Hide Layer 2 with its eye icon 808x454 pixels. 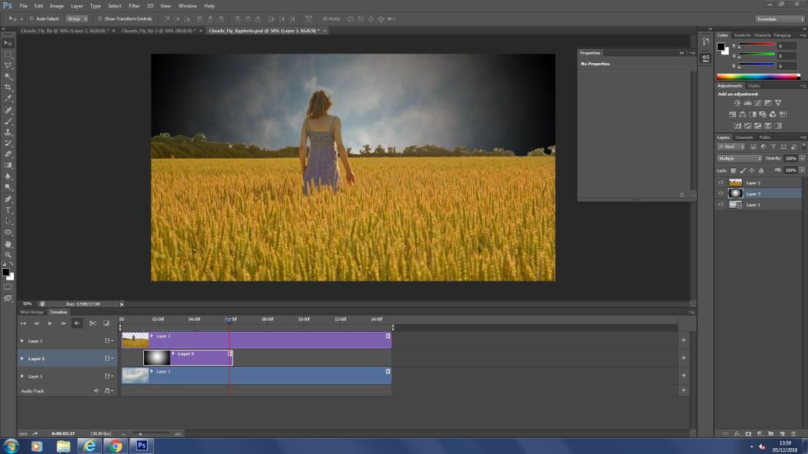point(721,183)
